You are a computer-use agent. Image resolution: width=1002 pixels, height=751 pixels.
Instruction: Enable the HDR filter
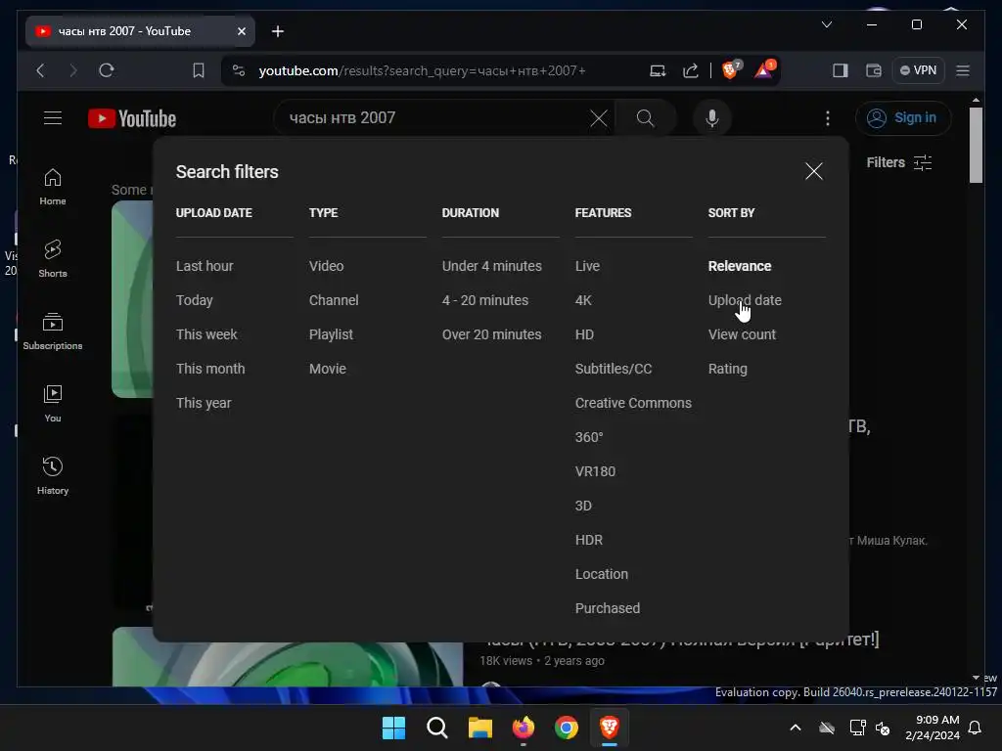pos(588,540)
